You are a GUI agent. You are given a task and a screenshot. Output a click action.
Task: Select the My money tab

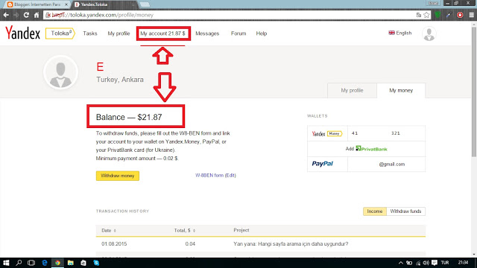(x=401, y=90)
